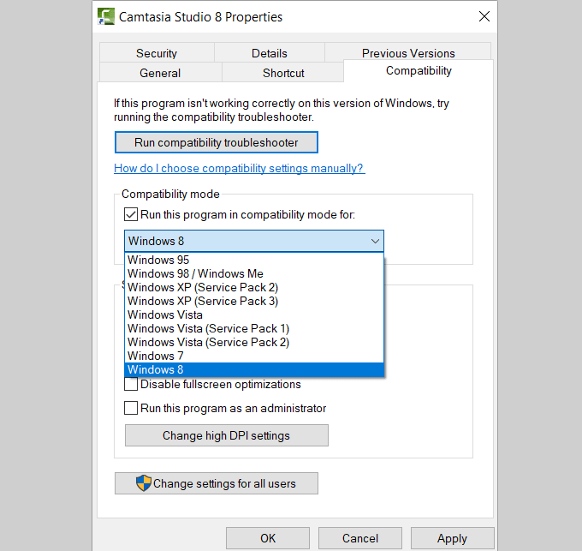582x551 pixels.
Task: Click the Camtasia Studio icon in title bar
Action: point(106,17)
